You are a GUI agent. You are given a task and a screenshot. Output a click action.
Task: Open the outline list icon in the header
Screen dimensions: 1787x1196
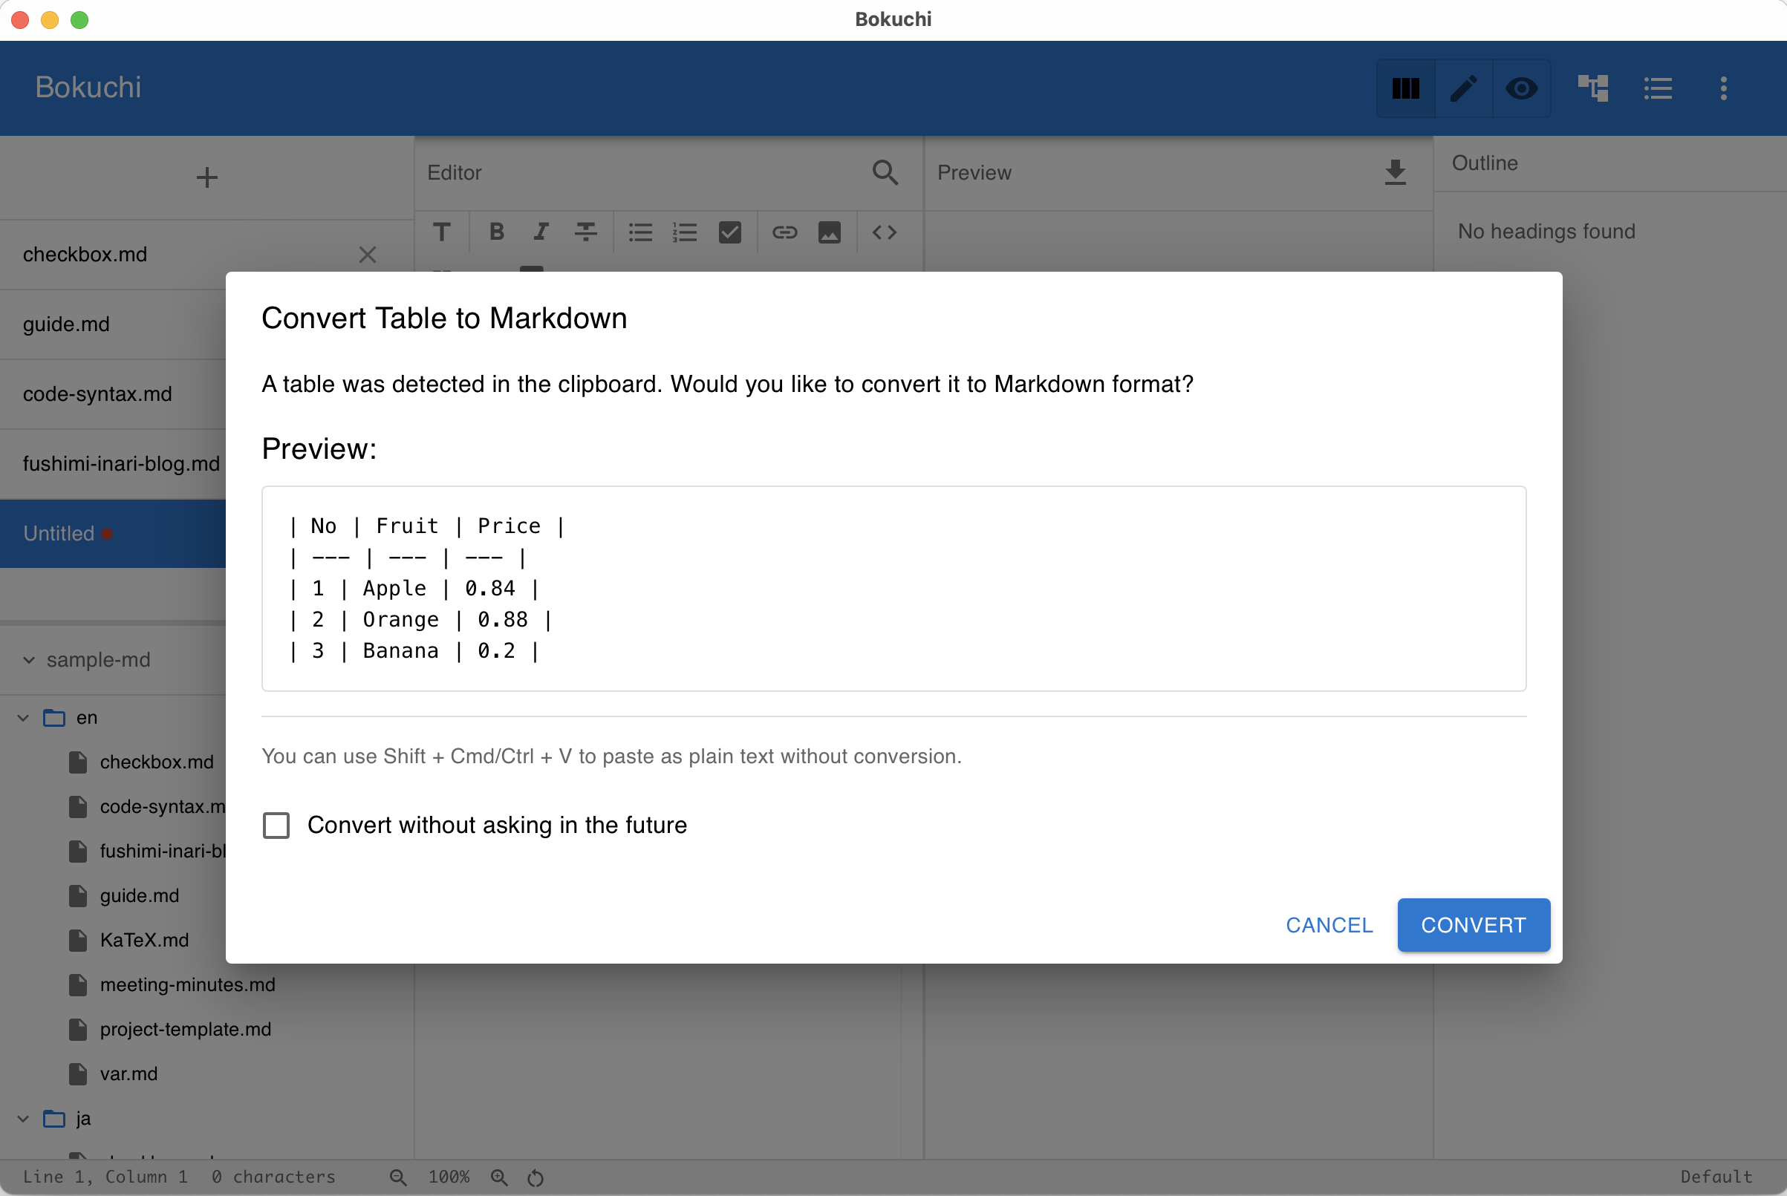pyautogui.click(x=1658, y=88)
